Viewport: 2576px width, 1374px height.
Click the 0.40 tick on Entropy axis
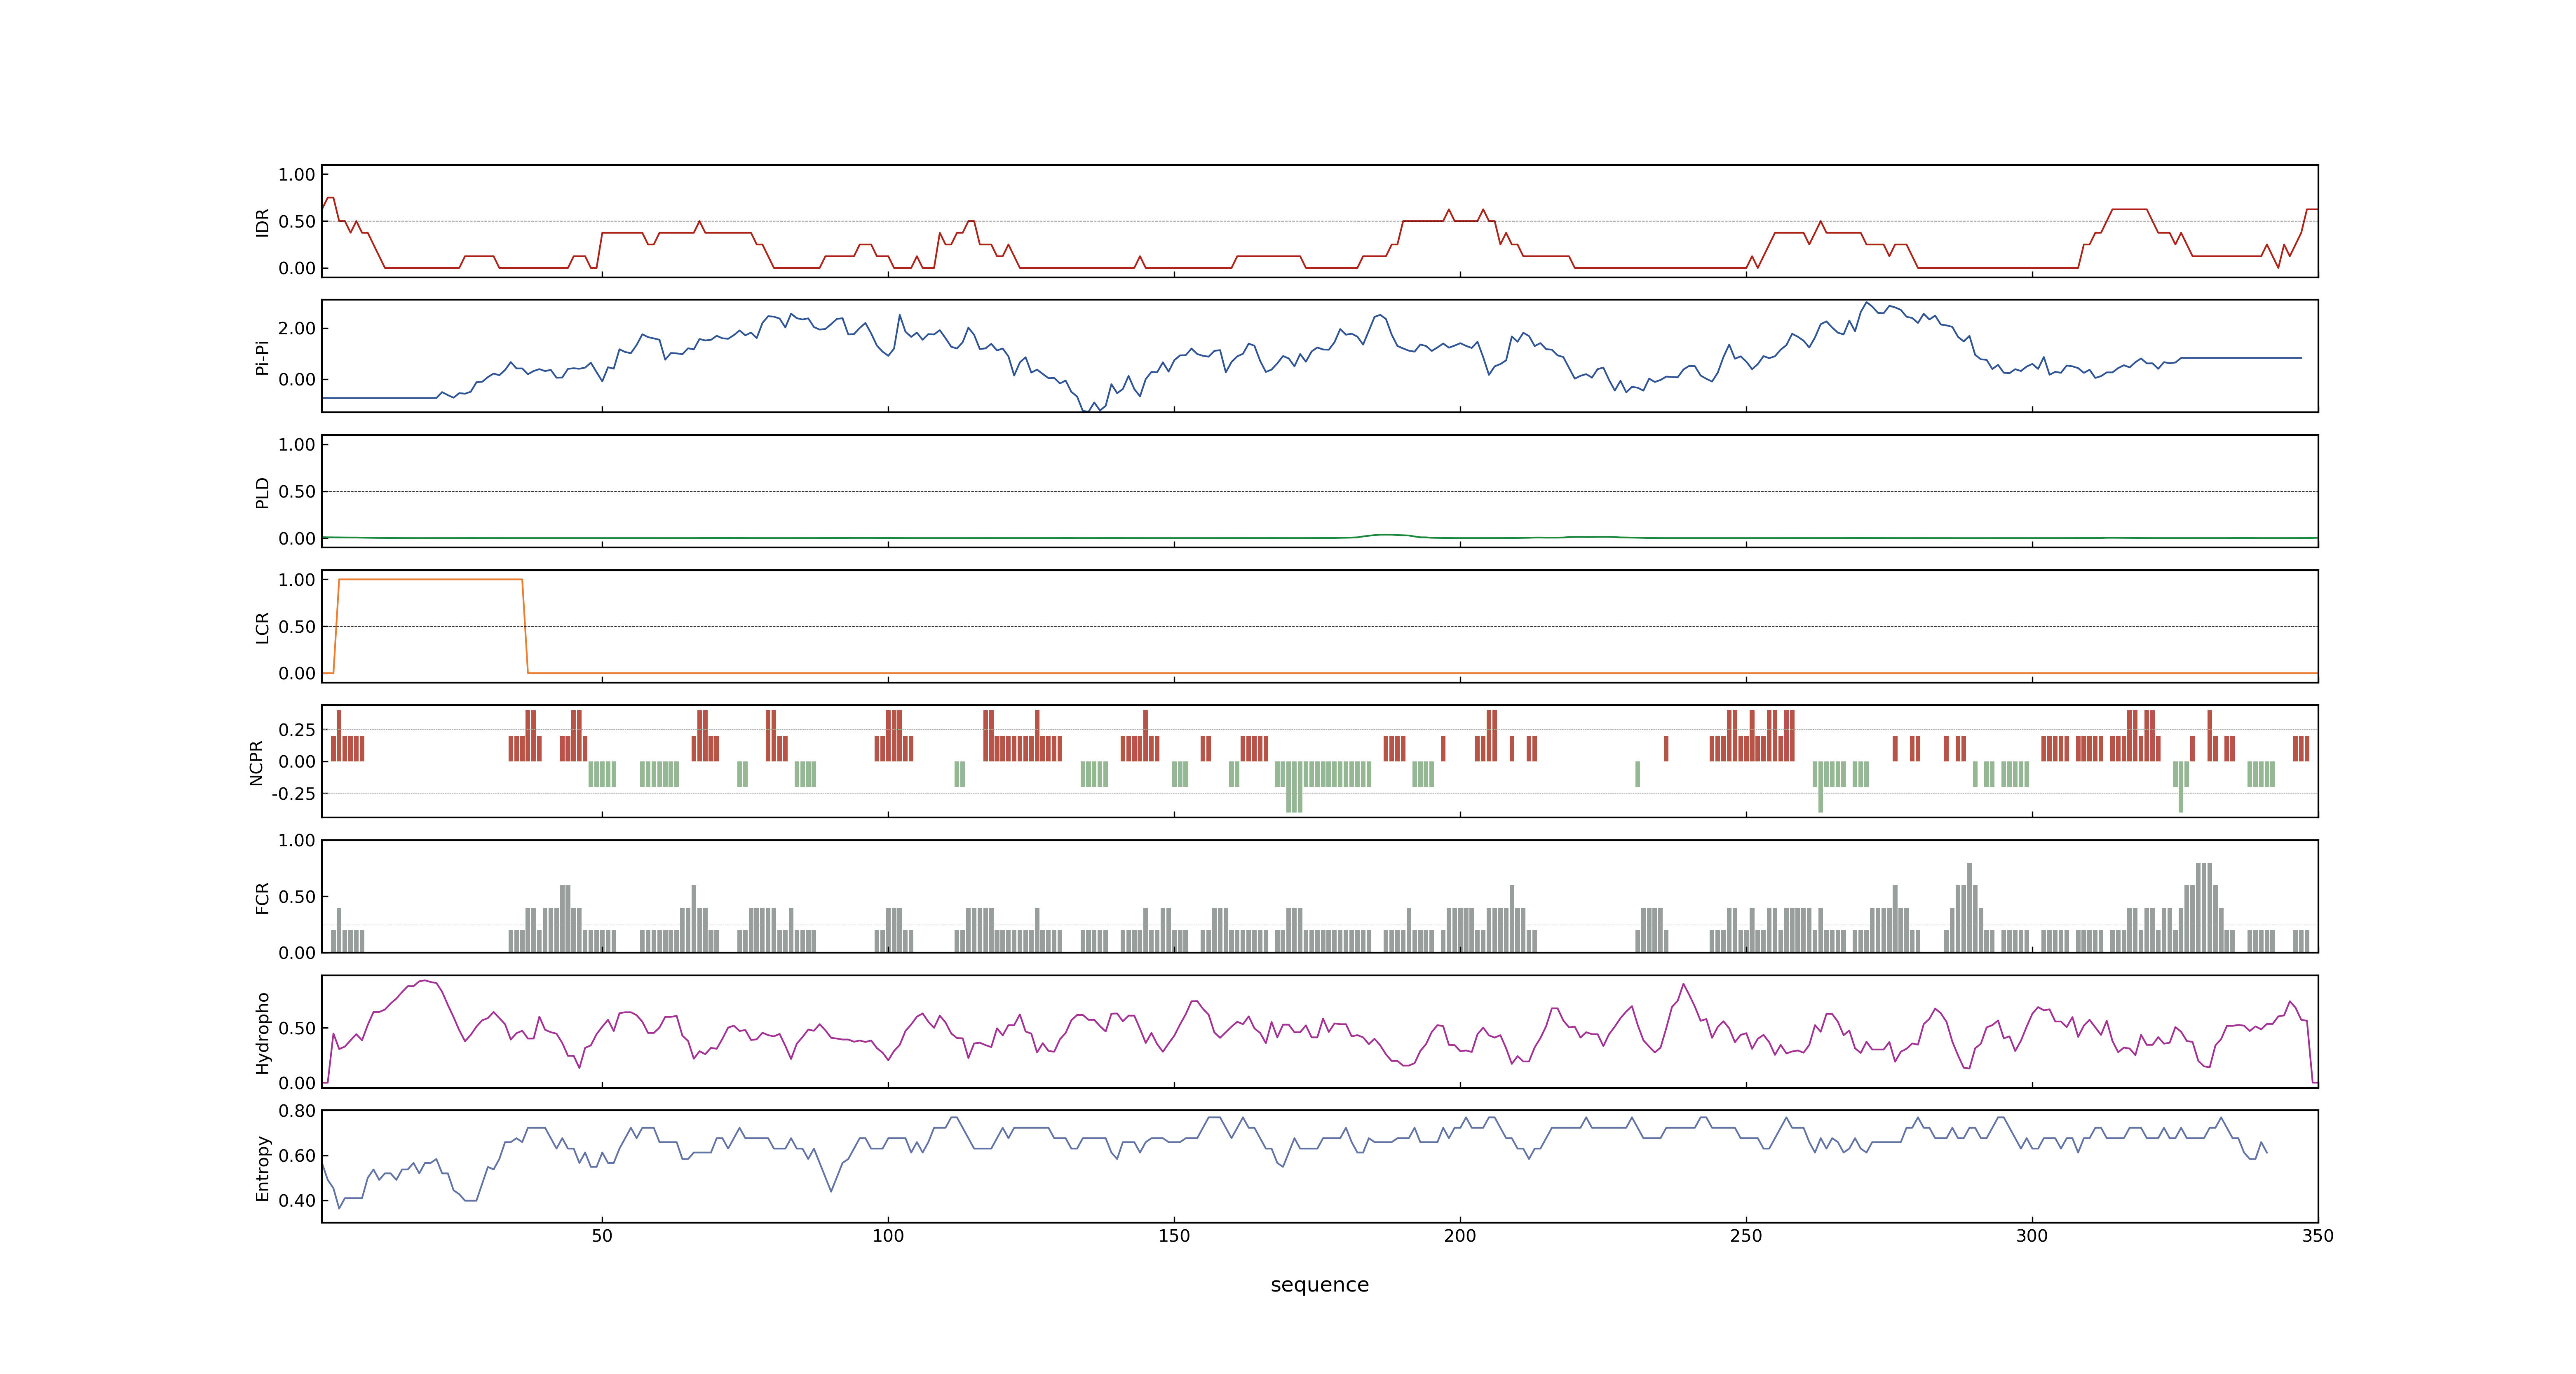coord(297,1201)
